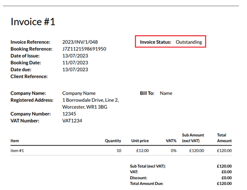
Task: Select booking reference J7Z1121598691950
Action: pyautogui.click(x=84, y=49)
